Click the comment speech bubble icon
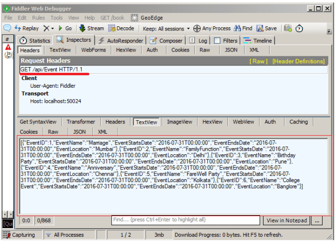Screen dimensions: 336x242 click(x=7, y=28)
